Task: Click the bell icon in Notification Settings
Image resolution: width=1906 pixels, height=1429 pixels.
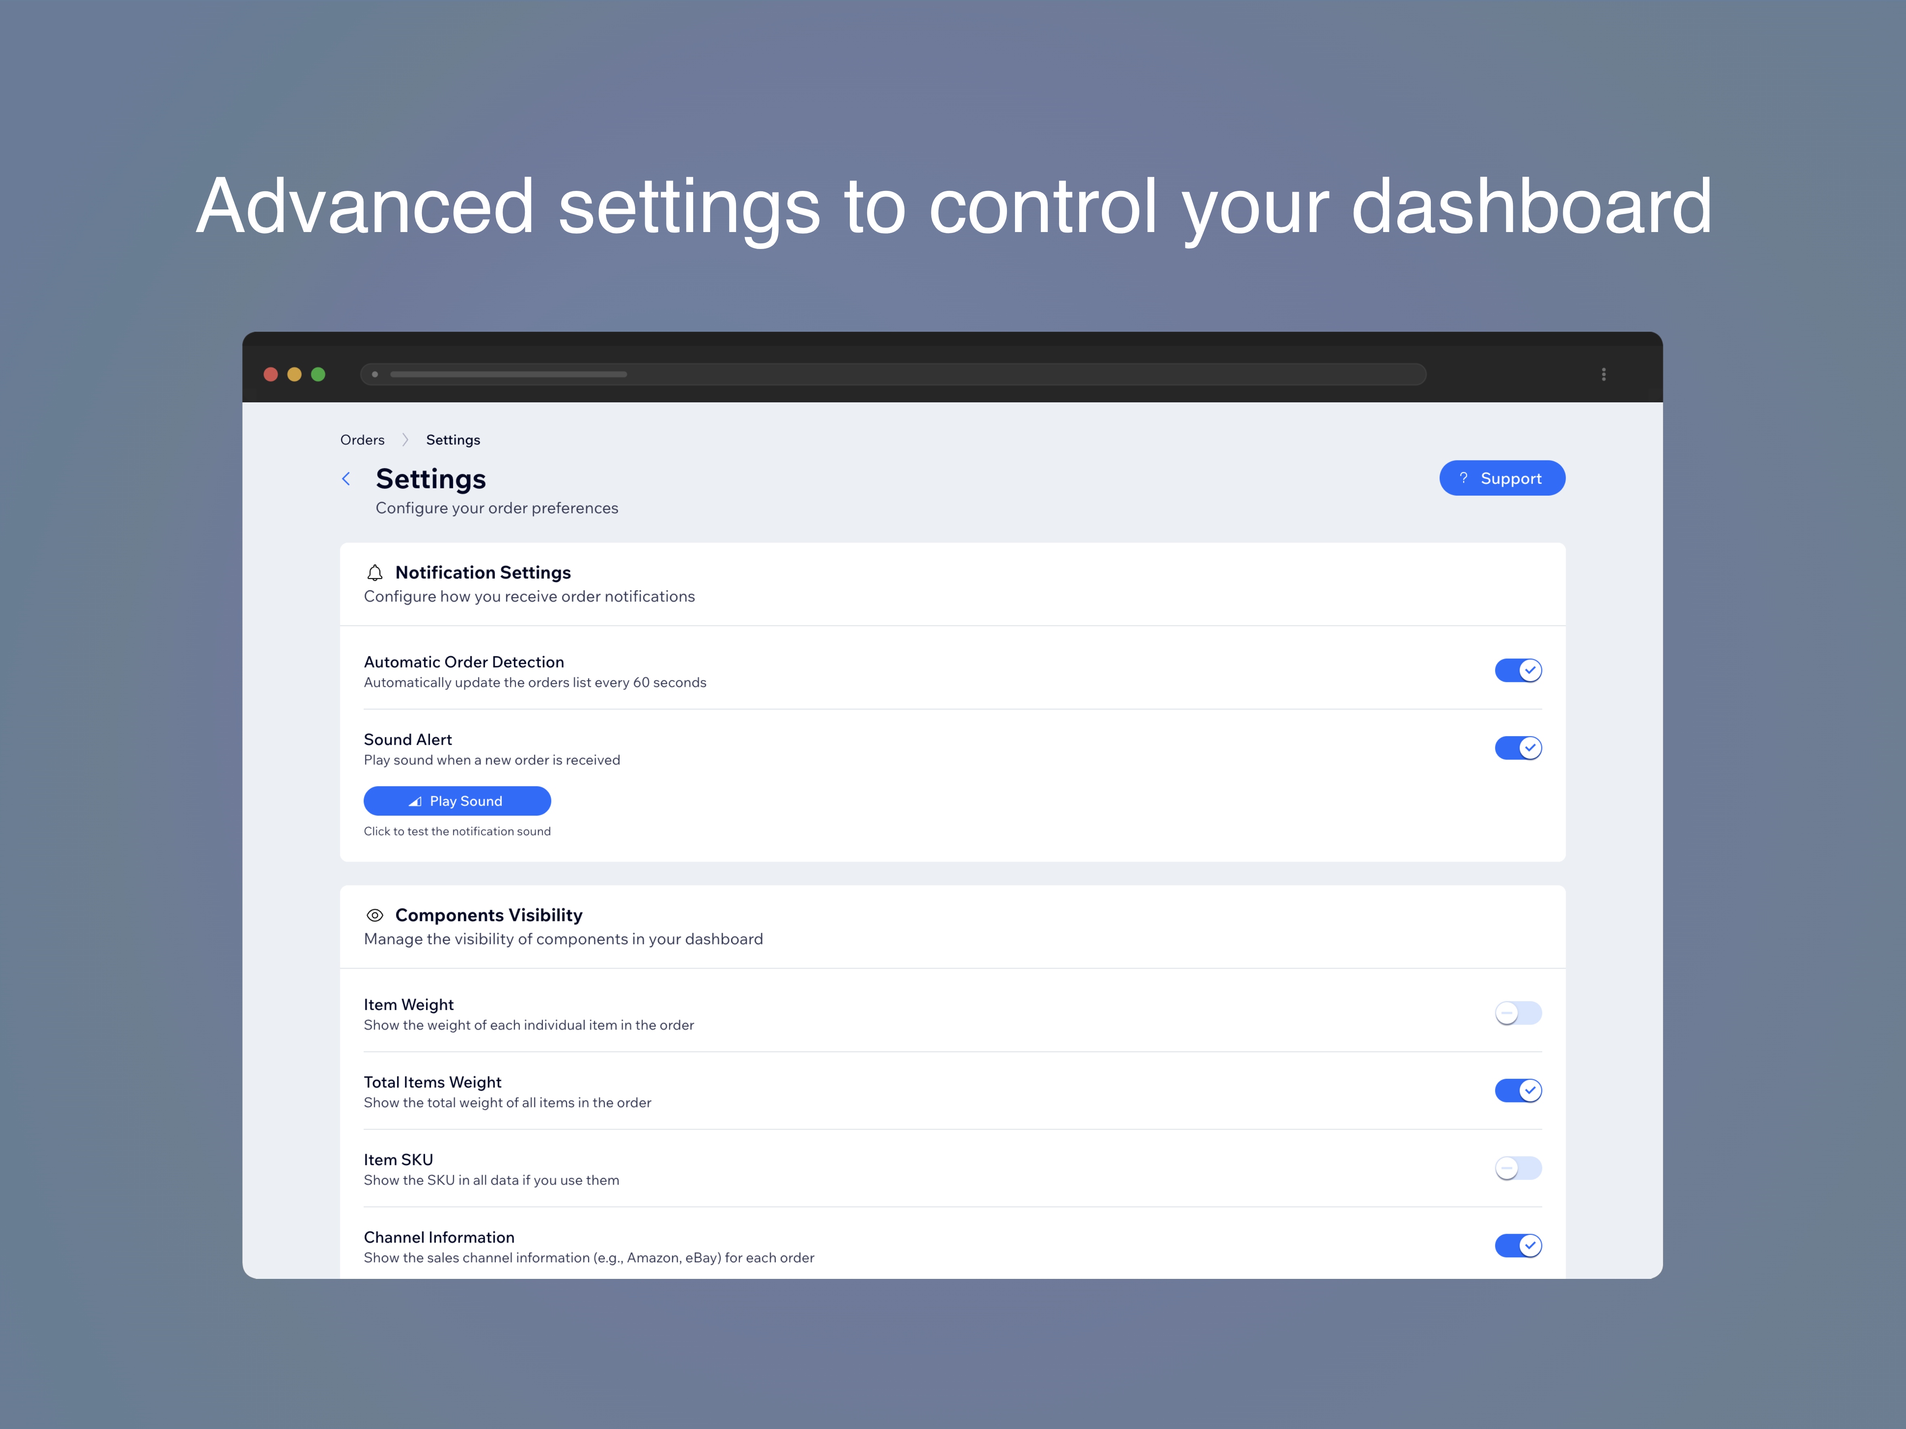Action: (375, 573)
